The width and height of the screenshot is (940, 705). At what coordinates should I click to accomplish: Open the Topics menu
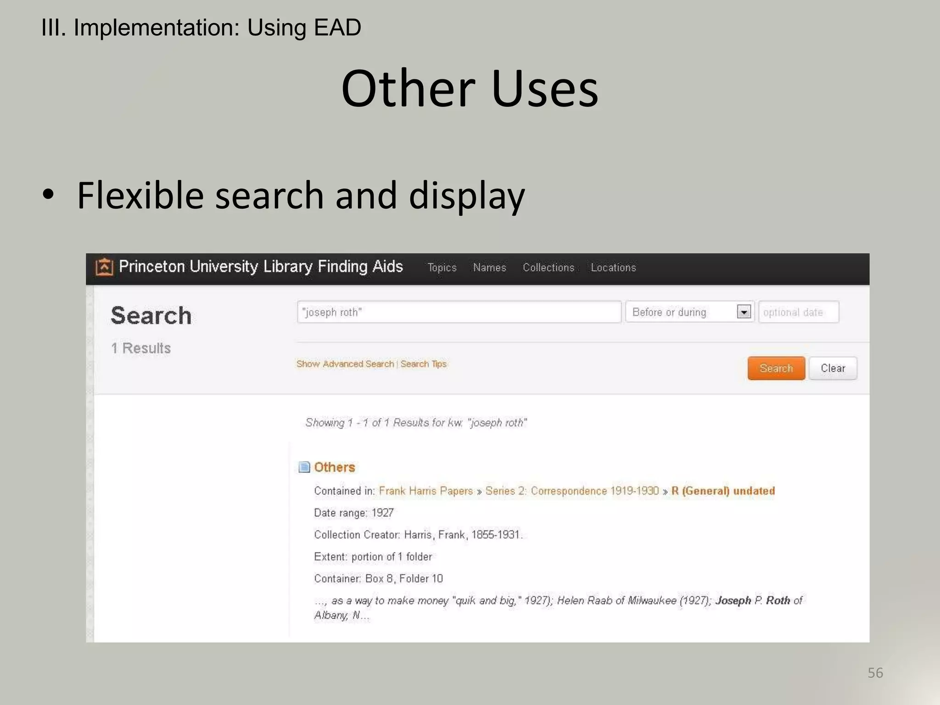coord(442,268)
